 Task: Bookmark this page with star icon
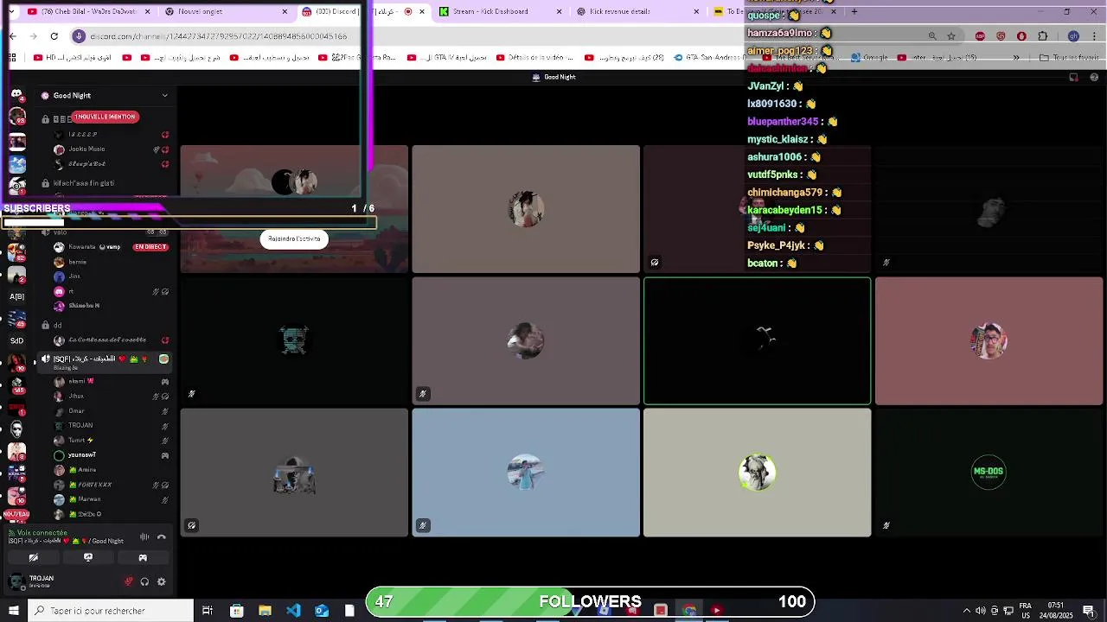coord(951,36)
